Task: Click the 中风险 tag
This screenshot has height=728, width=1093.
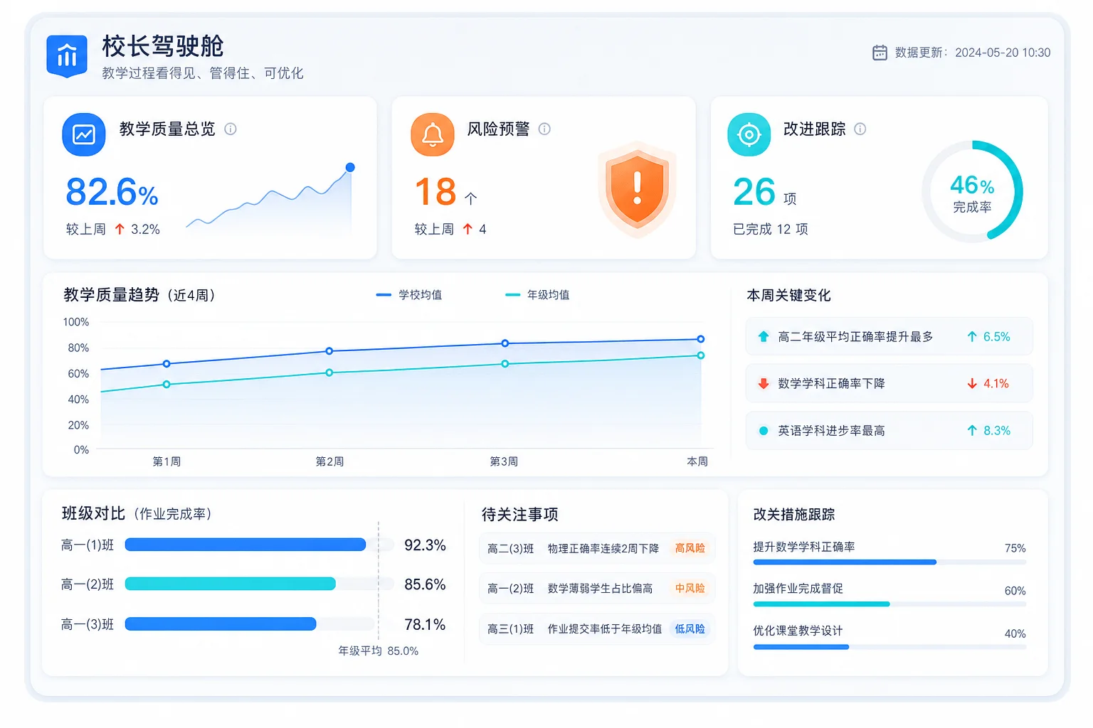Action: point(690,589)
